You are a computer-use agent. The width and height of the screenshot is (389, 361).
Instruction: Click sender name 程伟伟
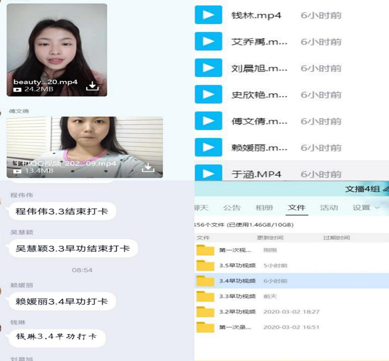pyautogui.click(x=21, y=195)
